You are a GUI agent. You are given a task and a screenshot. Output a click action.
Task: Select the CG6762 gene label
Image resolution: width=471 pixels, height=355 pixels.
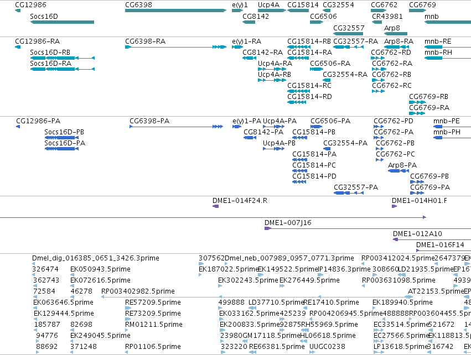point(384,5)
